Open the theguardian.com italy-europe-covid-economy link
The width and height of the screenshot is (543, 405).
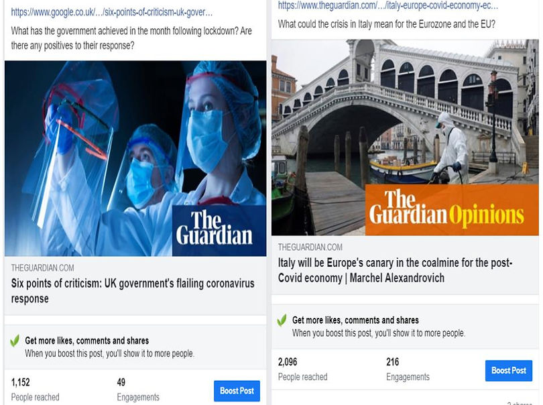click(388, 5)
